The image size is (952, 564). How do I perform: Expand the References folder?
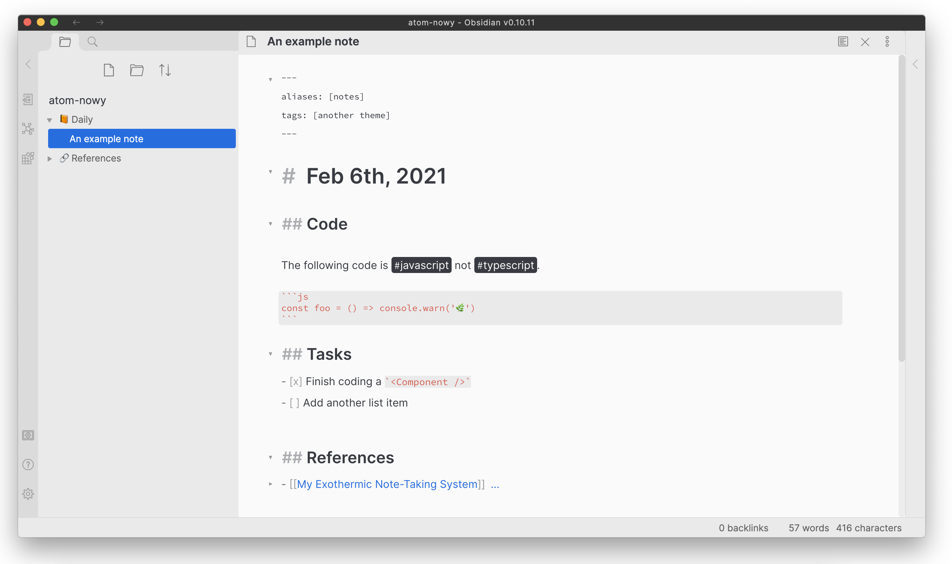point(49,159)
